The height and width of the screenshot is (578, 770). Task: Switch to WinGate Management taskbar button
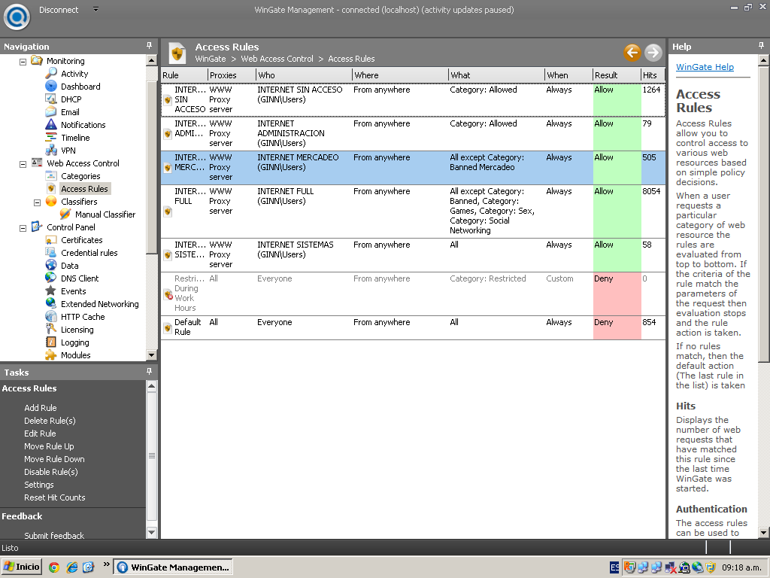pos(174,567)
